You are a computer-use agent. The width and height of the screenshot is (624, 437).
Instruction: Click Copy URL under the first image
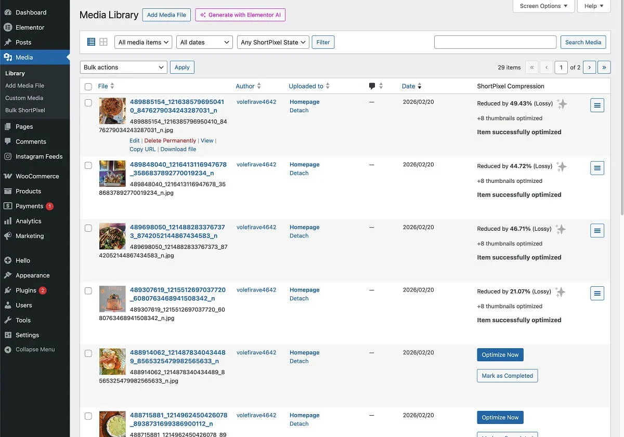(x=142, y=149)
